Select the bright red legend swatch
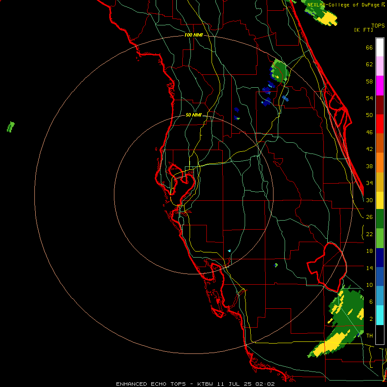Screen dimensions: 387x387 coord(380,124)
